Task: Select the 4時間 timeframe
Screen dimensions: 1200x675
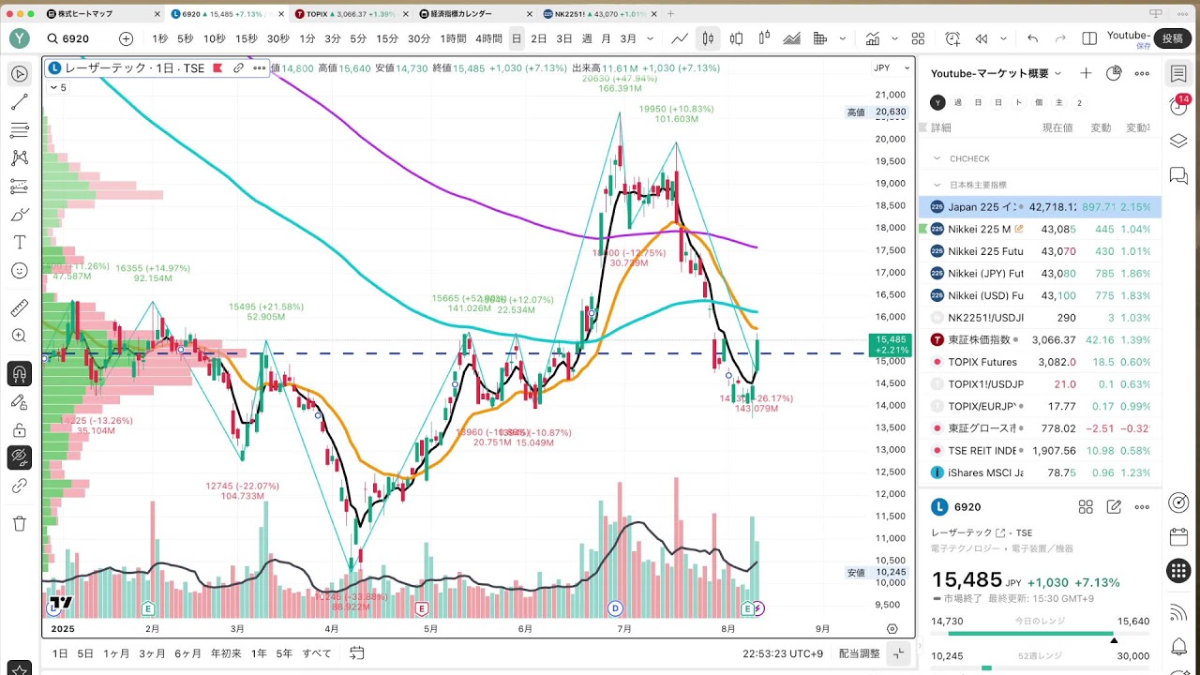Action: pos(488,38)
